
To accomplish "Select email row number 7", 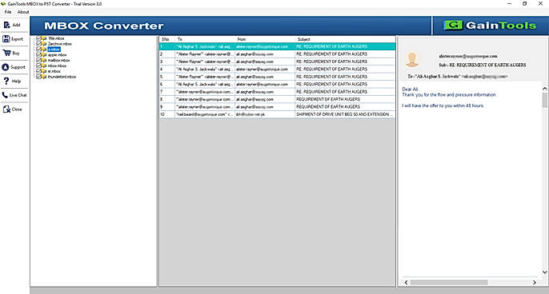I will pos(277,92).
